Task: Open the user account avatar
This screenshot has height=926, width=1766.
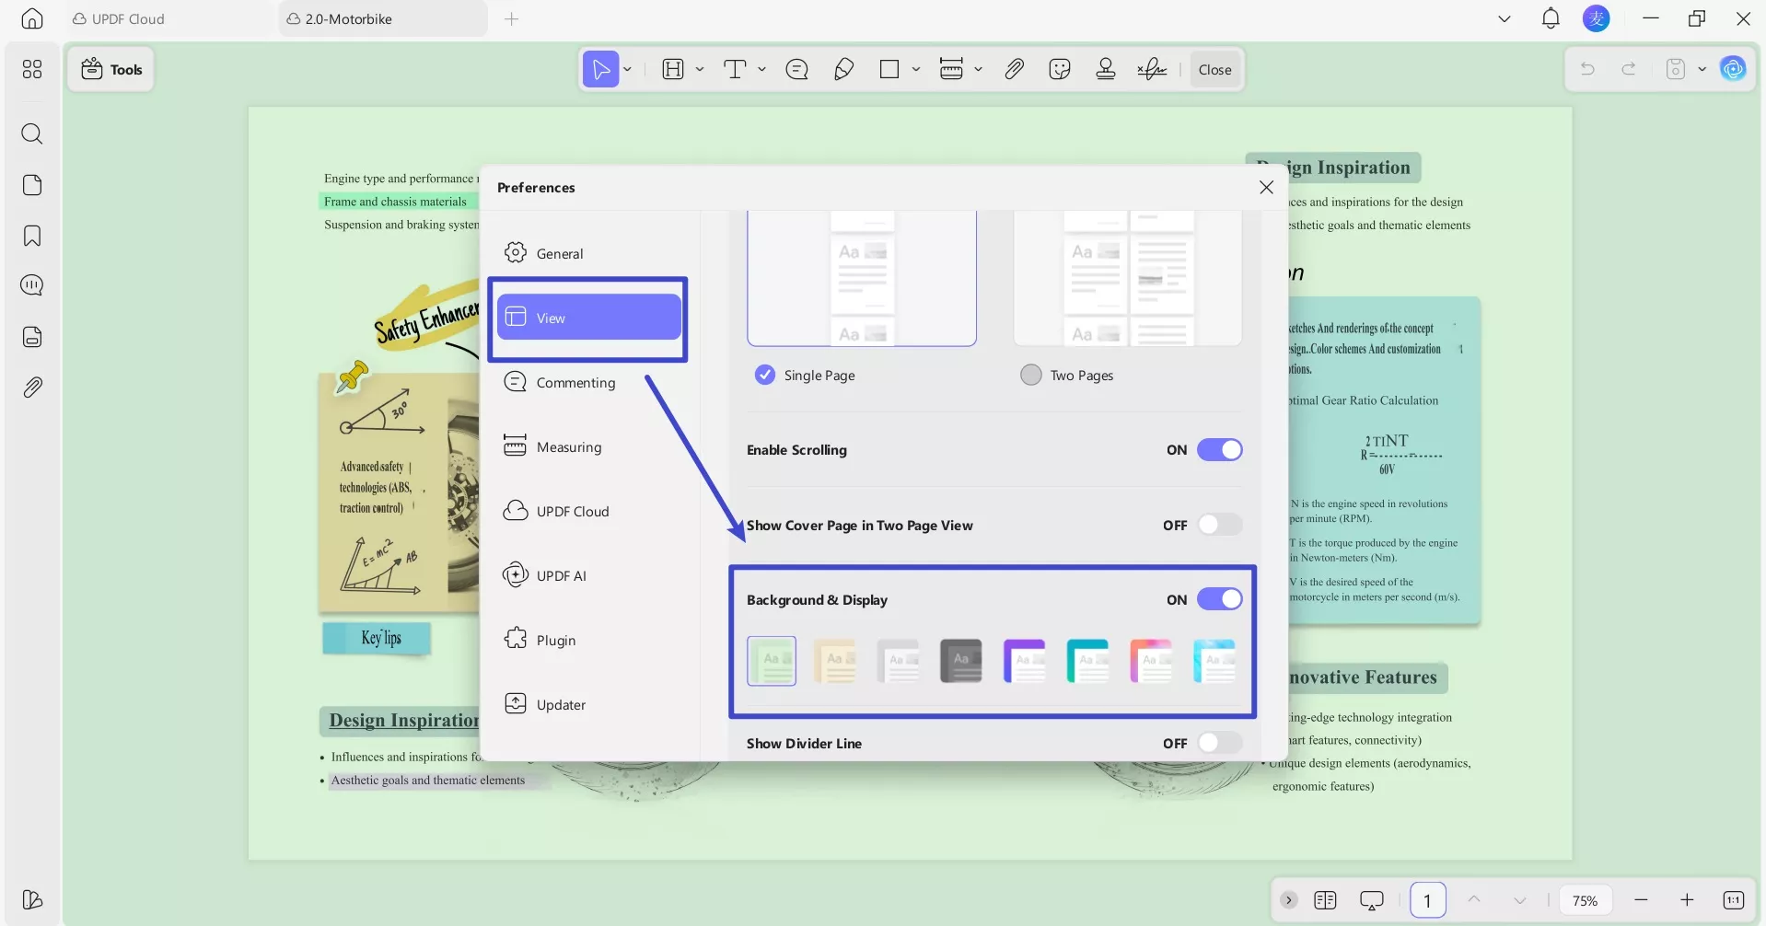Action: coord(1597,18)
